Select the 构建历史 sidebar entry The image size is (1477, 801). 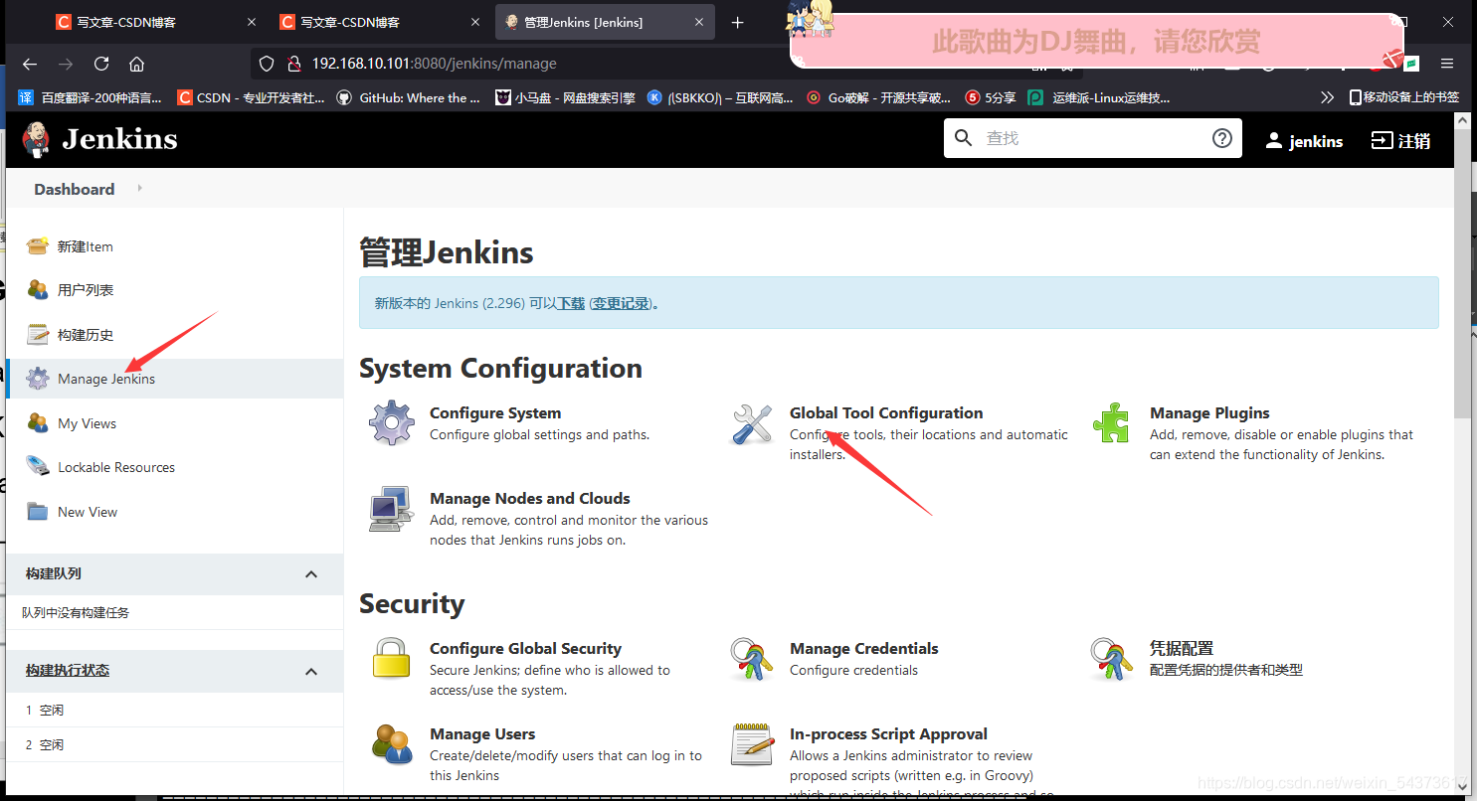[174, 335]
